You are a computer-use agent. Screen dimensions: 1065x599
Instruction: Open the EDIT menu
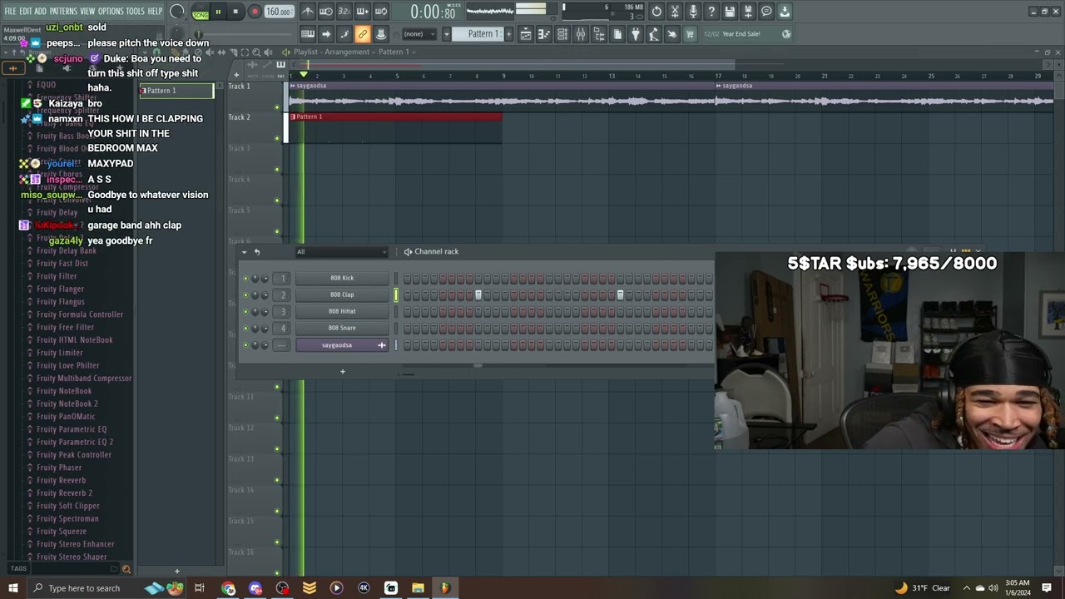pos(25,12)
